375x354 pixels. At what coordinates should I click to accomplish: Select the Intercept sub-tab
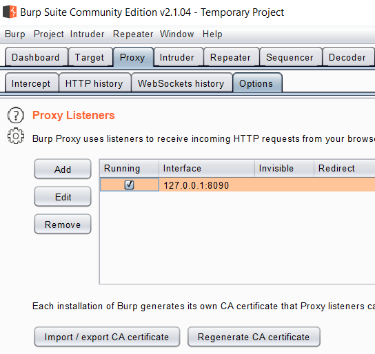click(x=32, y=83)
